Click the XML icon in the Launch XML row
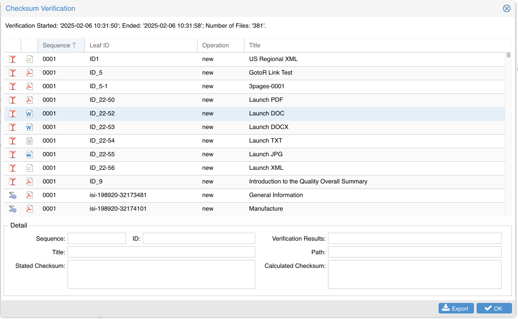This screenshot has height=319, width=518. (30, 168)
